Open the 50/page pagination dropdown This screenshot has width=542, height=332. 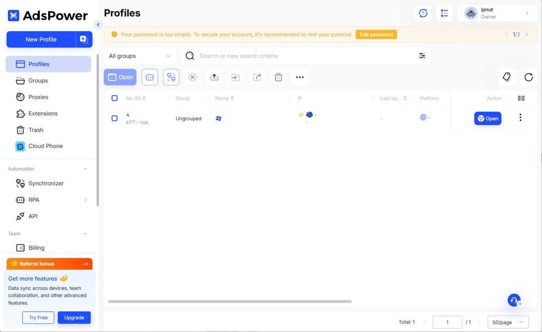[508, 322]
